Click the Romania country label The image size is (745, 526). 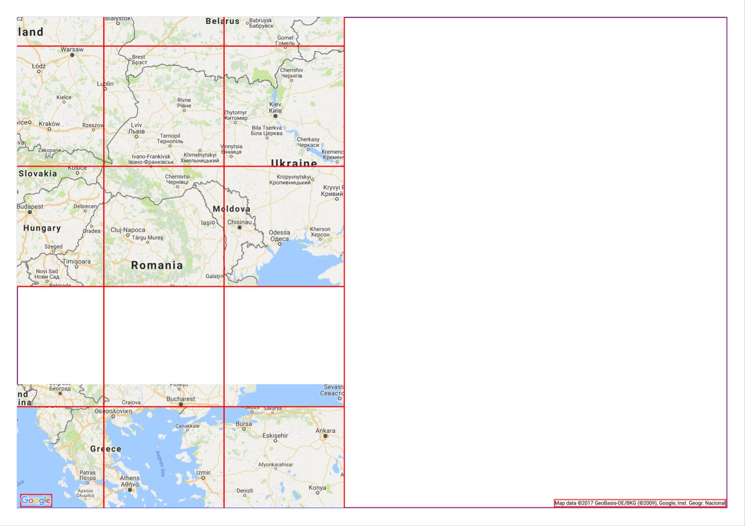(x=157, y=265)
